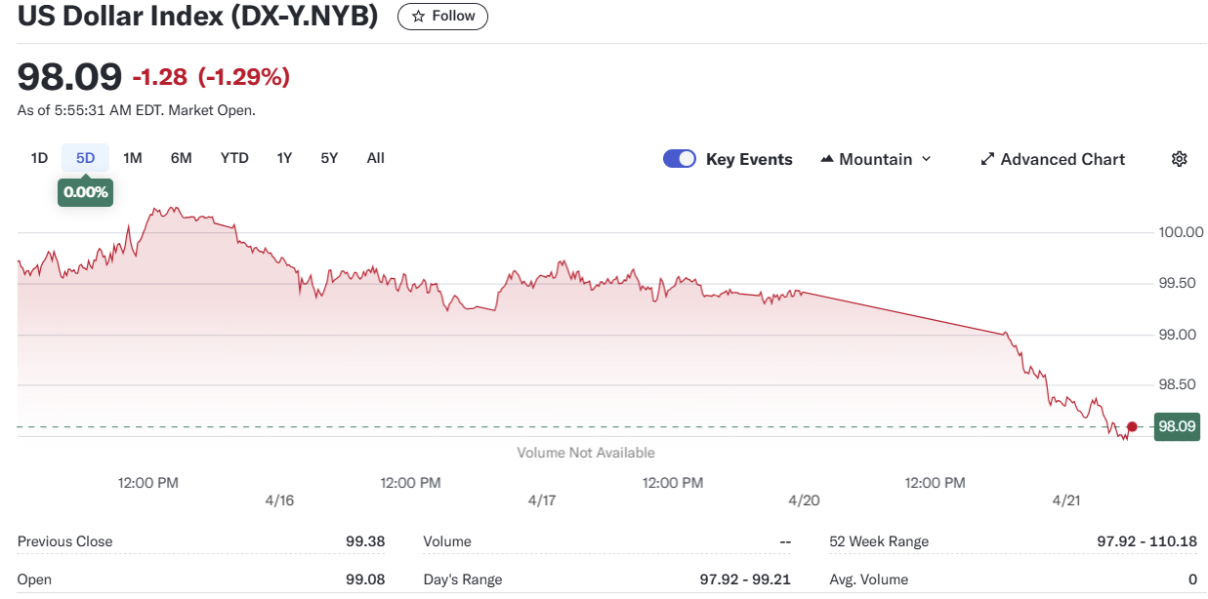Click the Advanced Chart expand icon
The width and height of the screenshot is (1208, 599).
tap(987, 159)
